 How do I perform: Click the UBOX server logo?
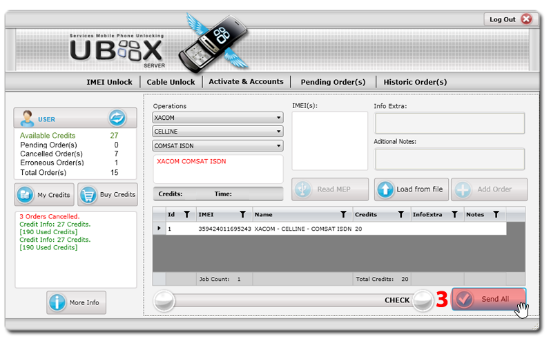pos(117,51)
